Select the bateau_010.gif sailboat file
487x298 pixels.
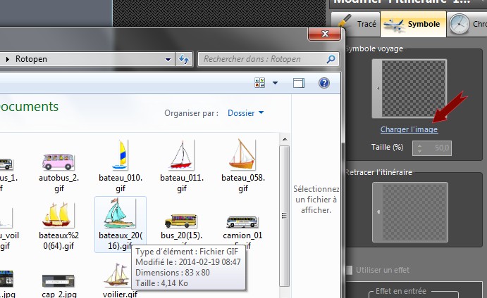coord(121,167)
